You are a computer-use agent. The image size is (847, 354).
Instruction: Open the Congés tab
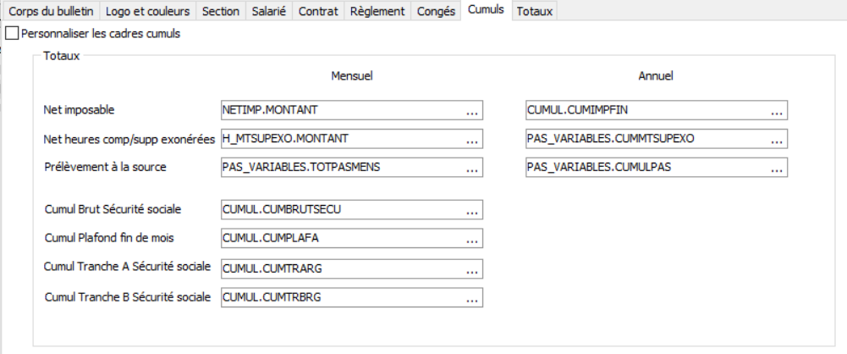[x=437, y=11]
